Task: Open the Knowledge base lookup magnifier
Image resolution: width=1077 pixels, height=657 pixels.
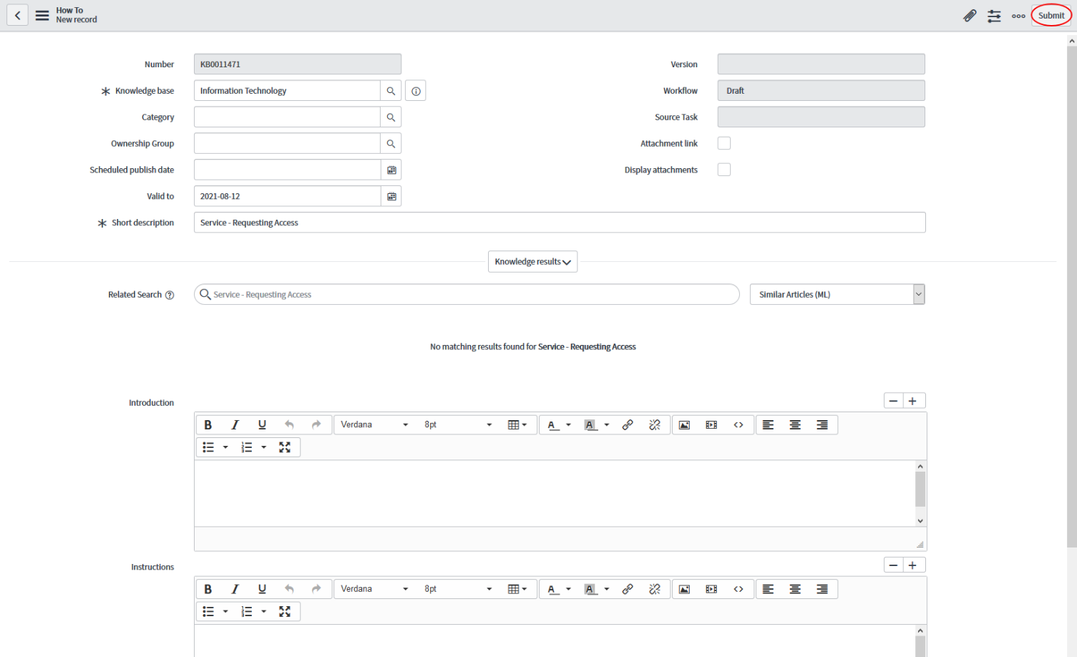Action: [391, 90]
